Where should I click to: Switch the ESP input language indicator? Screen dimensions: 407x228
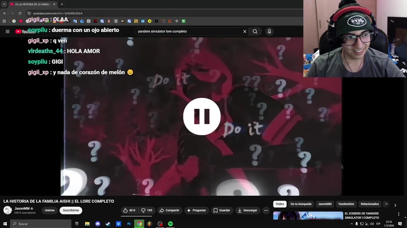[x=378, y=224]
